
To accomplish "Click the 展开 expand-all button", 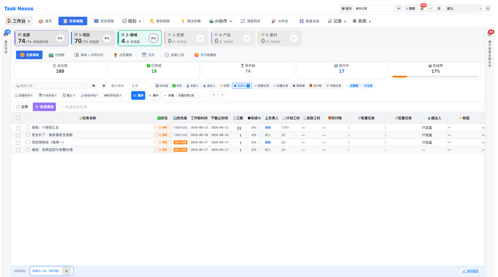I will (x=154, y=95).
